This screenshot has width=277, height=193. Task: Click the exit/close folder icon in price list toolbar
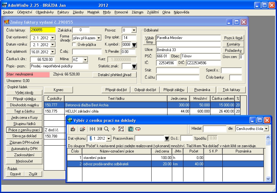coord(73,129)
